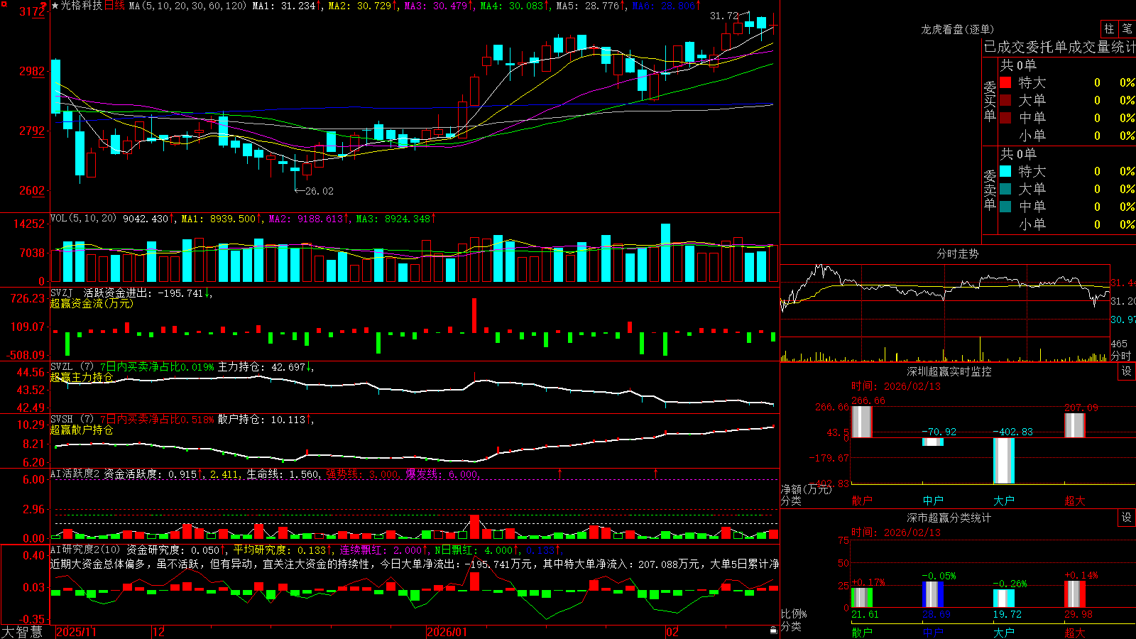Click the 超大 207.09 bar in real-time monitor
This screenshot has width=1136, height=639.
[1074, 425]
